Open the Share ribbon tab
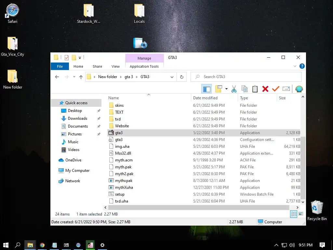This screenshot has width=333, height=250. (x=97, y=66)
